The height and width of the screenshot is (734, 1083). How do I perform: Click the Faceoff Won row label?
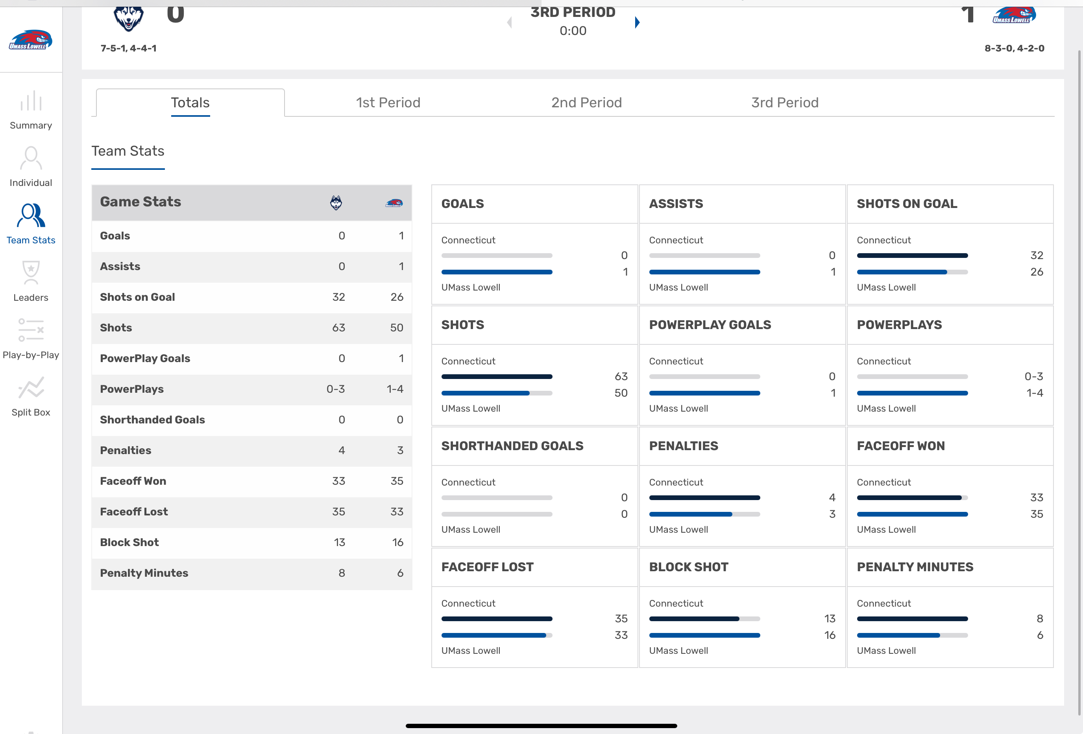tap(133, 481)
